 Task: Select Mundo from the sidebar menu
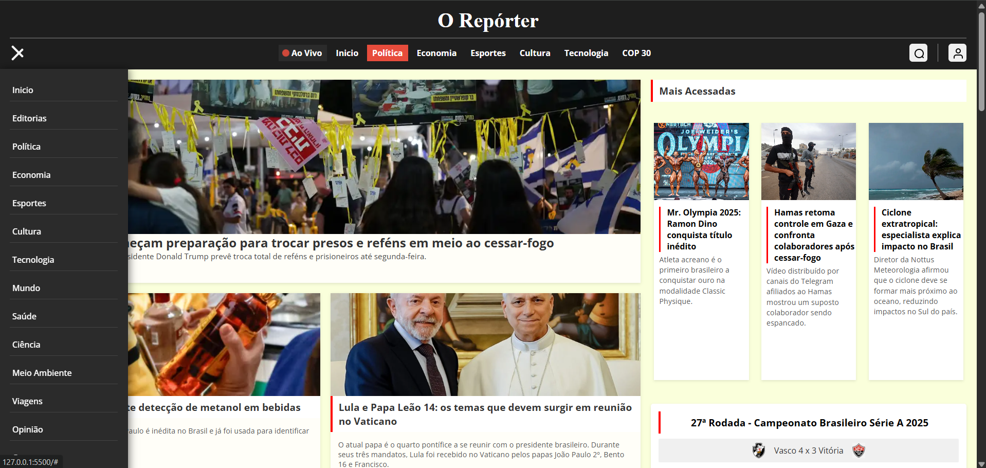pos(26,288)
